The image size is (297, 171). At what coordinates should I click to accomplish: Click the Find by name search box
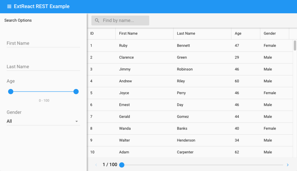[x=124, y=21]
